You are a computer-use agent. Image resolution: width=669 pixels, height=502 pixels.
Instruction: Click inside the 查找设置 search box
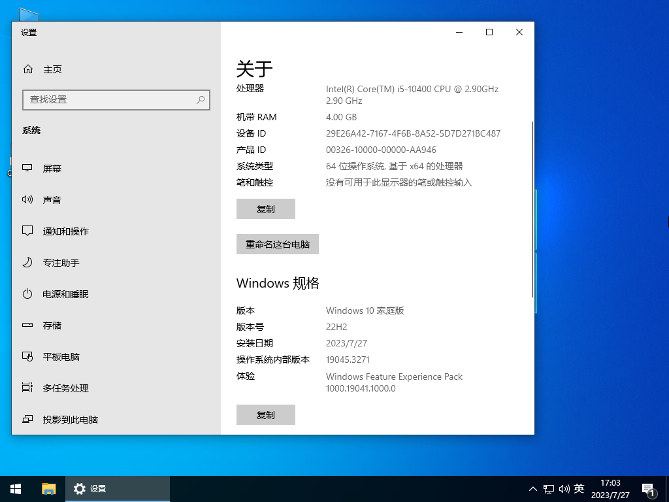111,99
